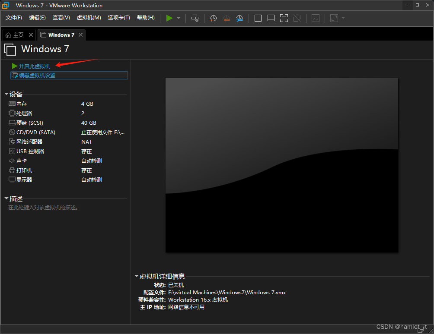This screenshot has height=334, width=434.
Task: Click the VMware Workstation title bar logo
Action: tap(6, 5)
